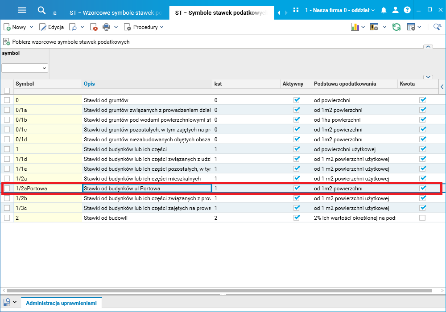Image resolution: width=446 pixels, height=312 pixels.
Task: Click the green refresh icon
Action: point(396,27)
